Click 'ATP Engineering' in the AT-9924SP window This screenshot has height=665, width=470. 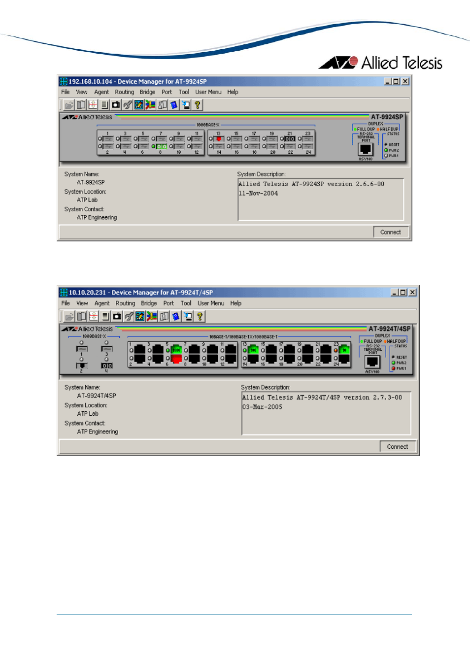coord(97,218)
